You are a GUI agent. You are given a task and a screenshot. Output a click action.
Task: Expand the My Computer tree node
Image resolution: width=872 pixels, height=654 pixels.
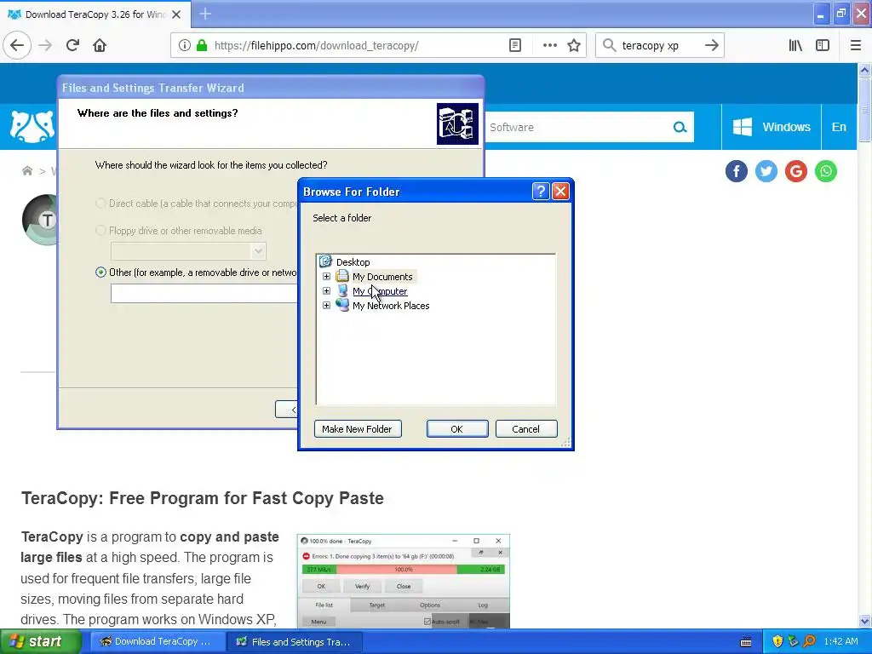(326, 291)
